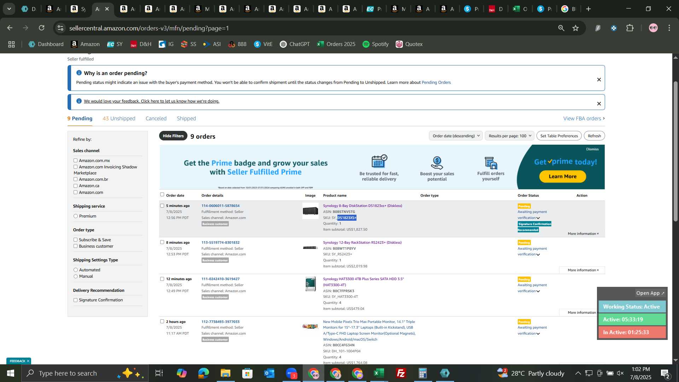Check the Amazon.ca sales channel
Screen dimensions: 679x382
(75, 186)
